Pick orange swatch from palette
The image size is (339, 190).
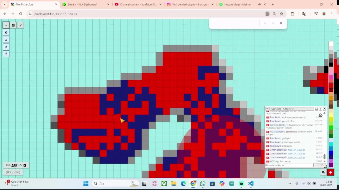(331, 98)
